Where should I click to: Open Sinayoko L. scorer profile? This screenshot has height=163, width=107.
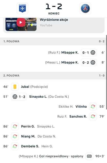38,97
